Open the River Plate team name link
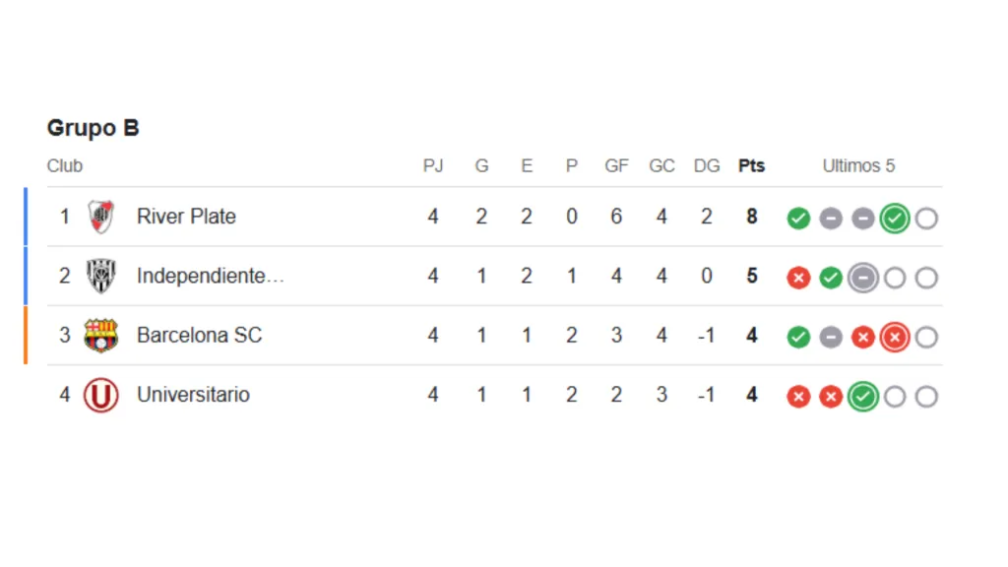The width and height of the screenshot is (1008, 567). (x=186, y=217)
